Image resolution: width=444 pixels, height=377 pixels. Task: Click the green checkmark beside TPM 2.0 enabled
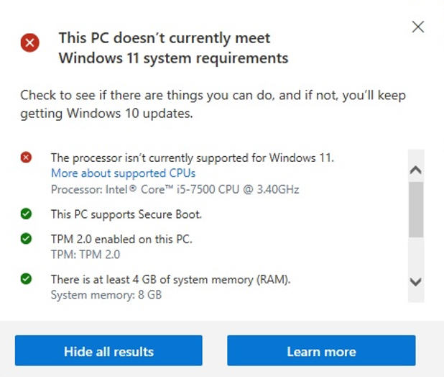pos(27,239)
